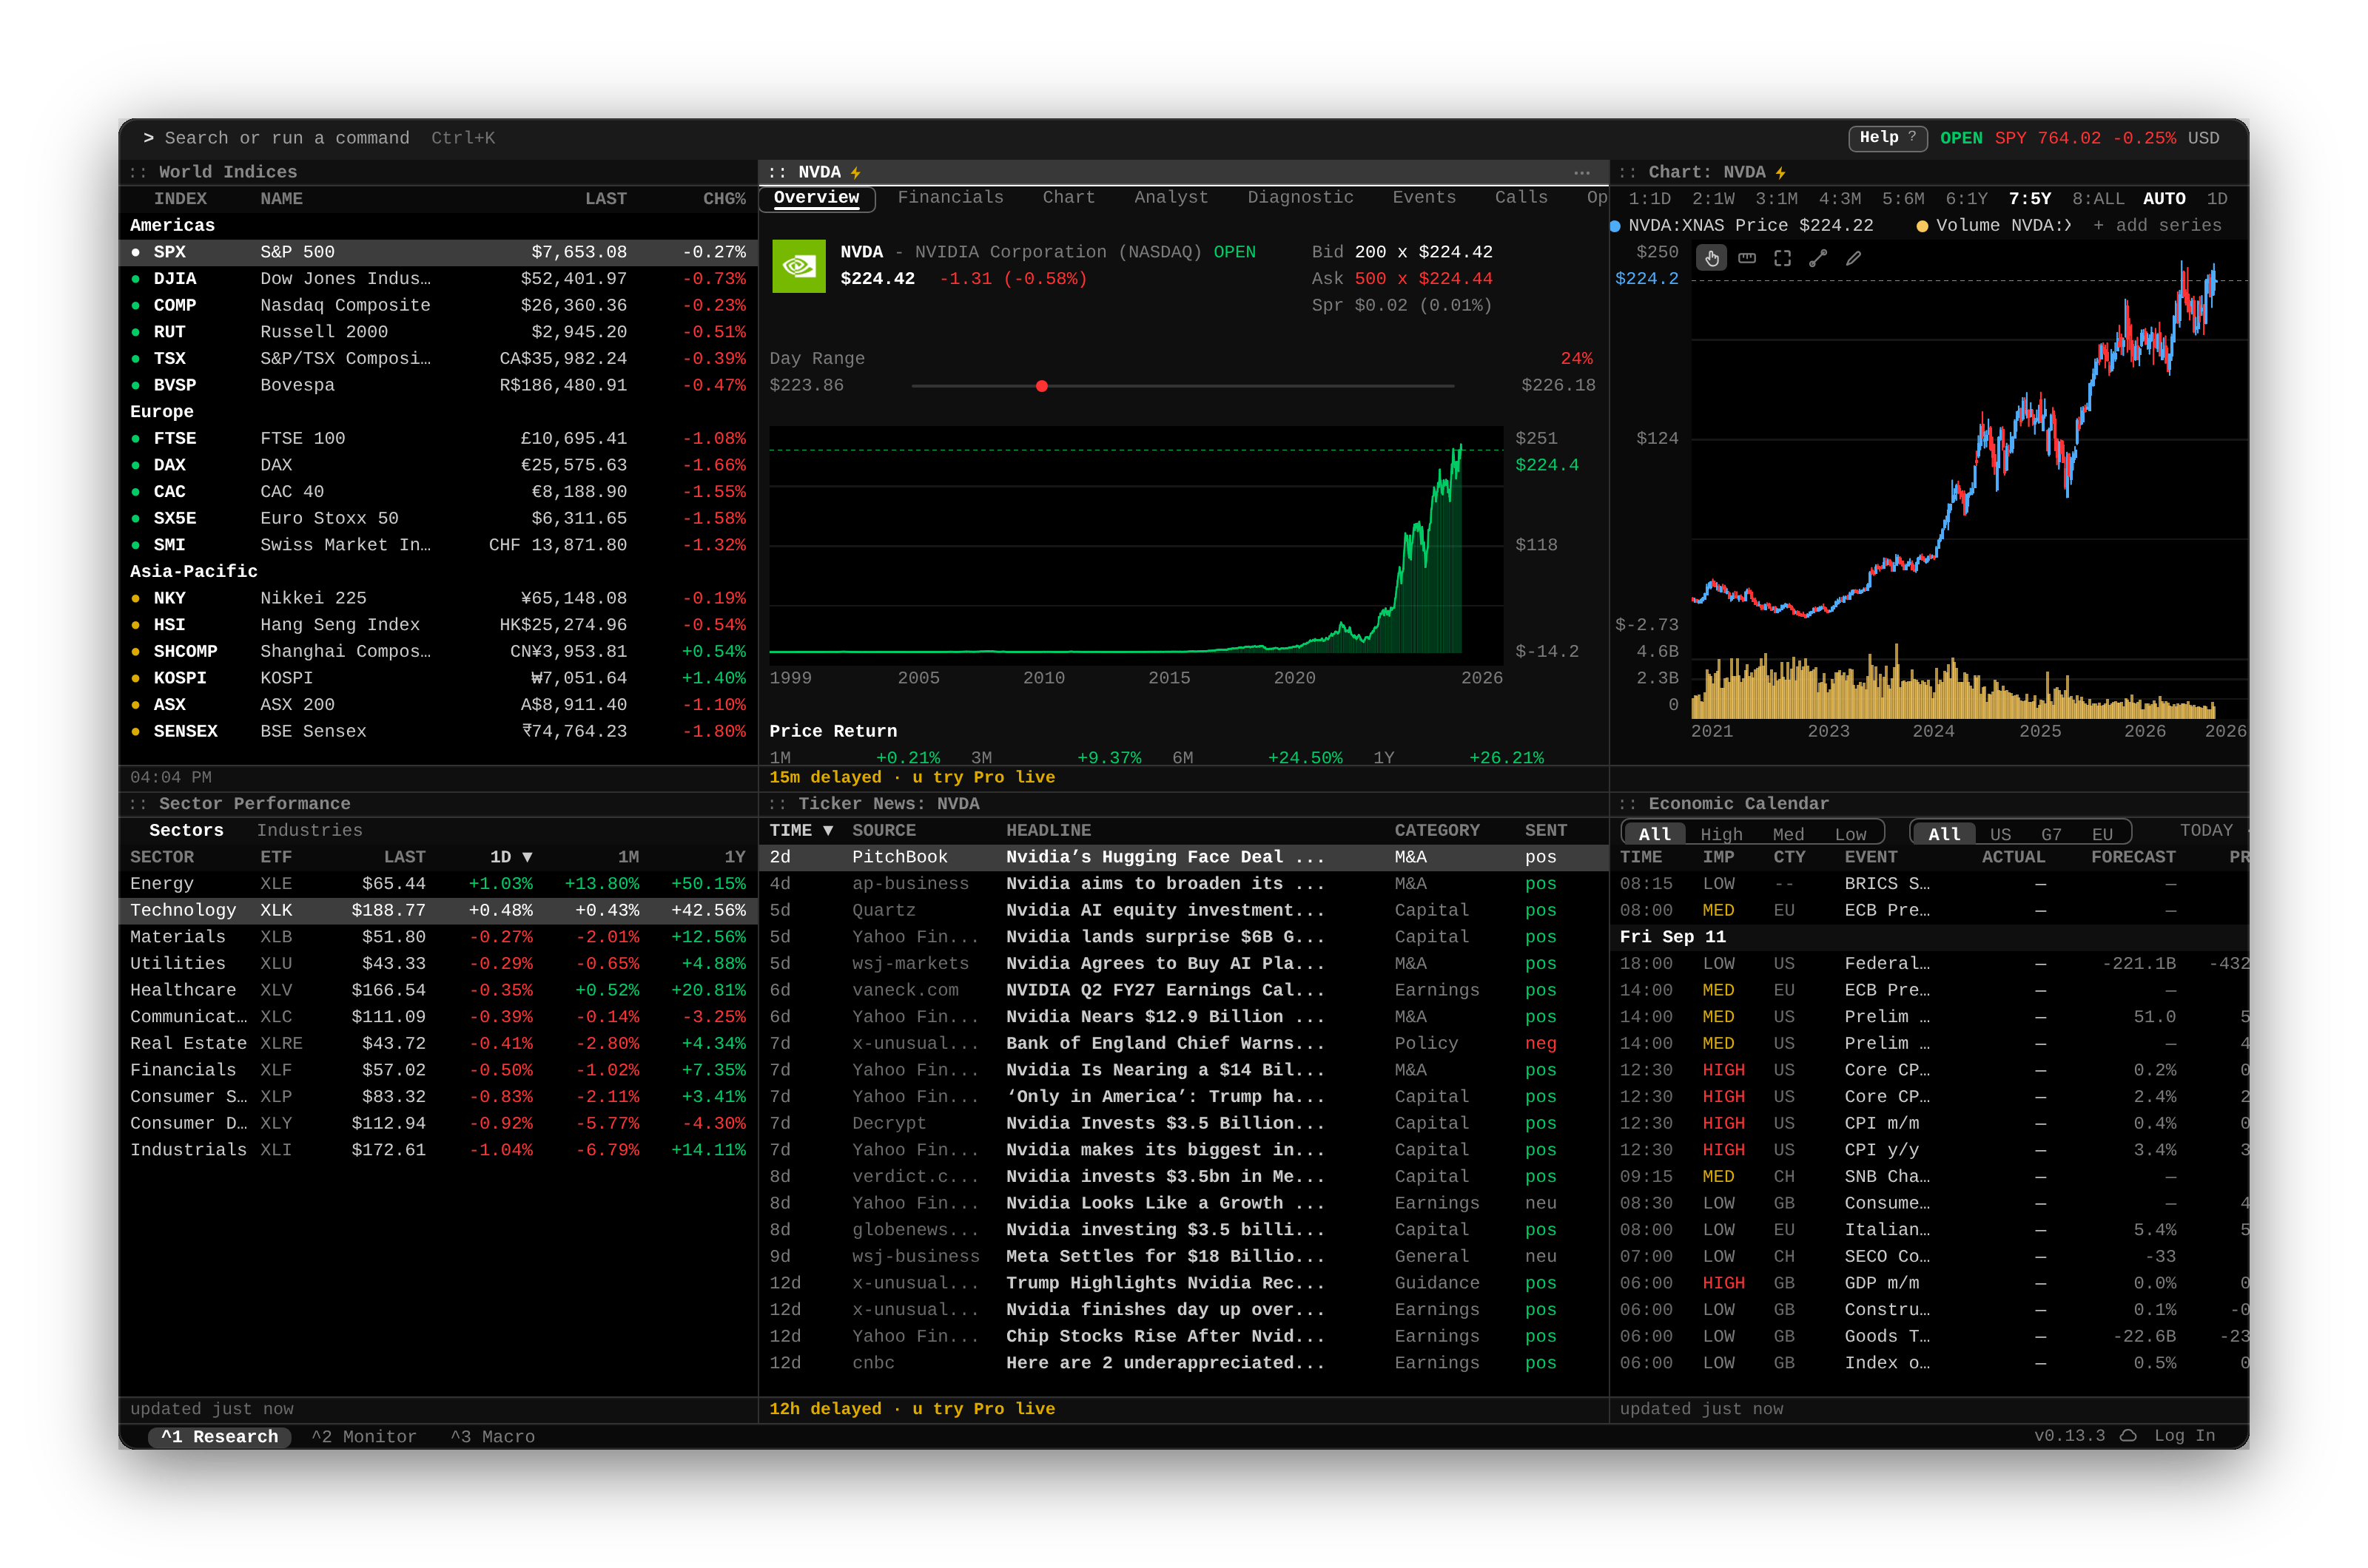Click the yellow status dot beside SENSEX
The image size is (2368, 1568).
(136, 731)
